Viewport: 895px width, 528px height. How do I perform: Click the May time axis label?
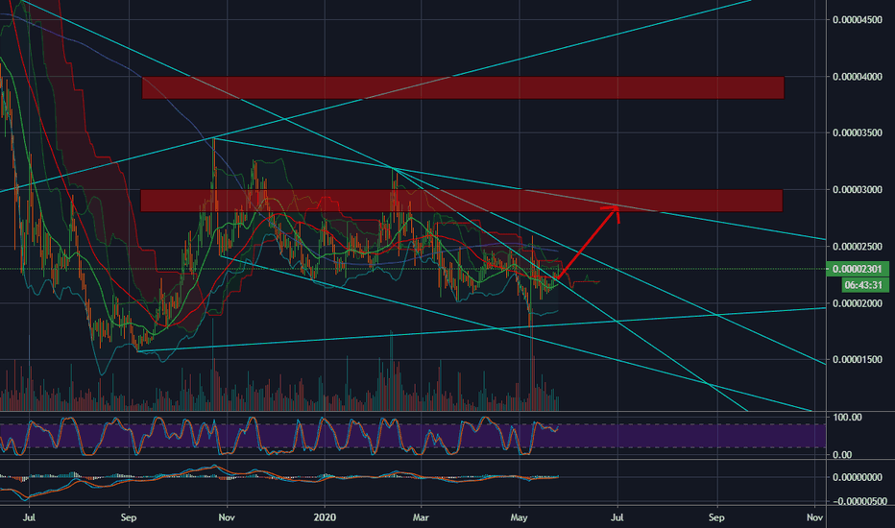click(519, 517)
